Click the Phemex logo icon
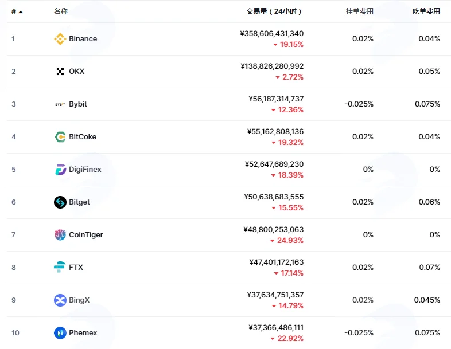Image resolution: width=451 pixels, height=349 pixels. click(60, 333)
